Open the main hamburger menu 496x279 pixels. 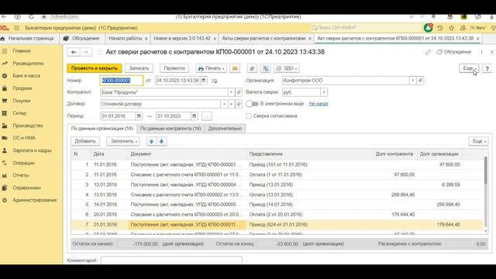coord(16,28)
